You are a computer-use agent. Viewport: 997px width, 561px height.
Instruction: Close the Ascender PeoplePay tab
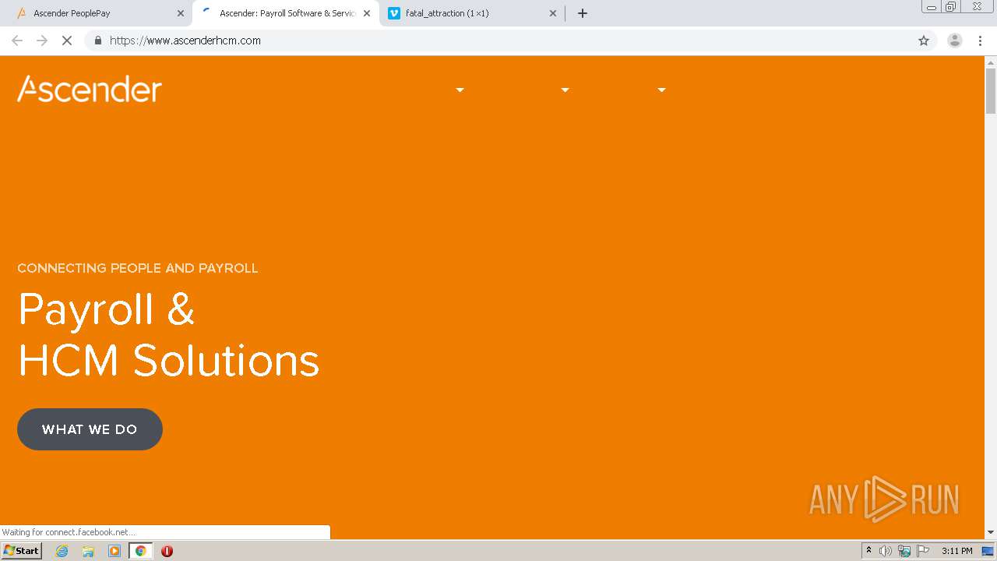click(181, 13)
